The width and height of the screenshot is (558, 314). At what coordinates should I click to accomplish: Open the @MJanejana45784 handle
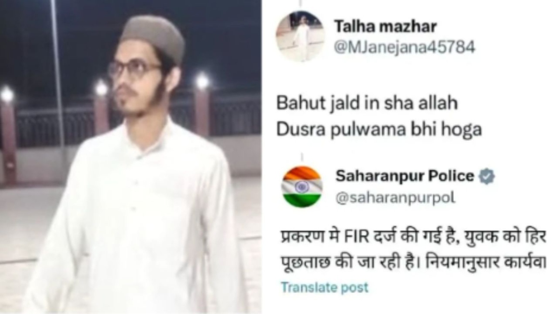pos(405,47)
